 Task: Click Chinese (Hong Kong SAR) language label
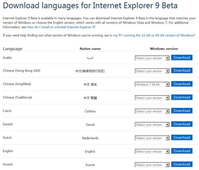tap(21, 70)
